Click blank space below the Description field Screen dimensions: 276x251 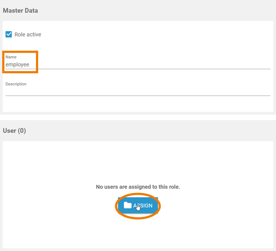tap(137, 104)
